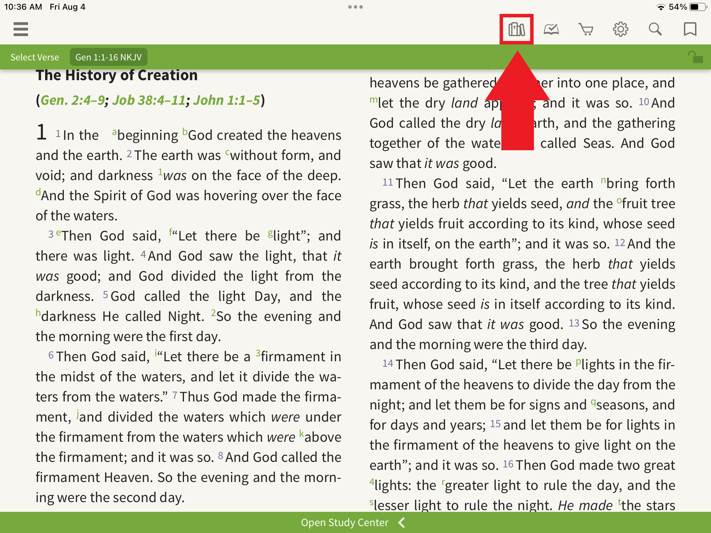Image resolution: width=711 pixels, height=533 pixels.
Task: Tap footnote 'e' before Then God said
Action: 59,233
